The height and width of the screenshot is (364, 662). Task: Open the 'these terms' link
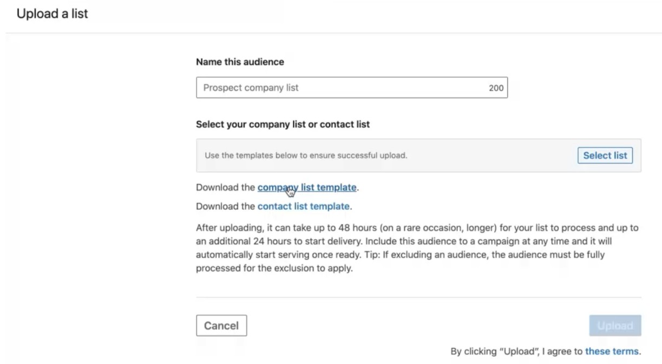tap(612, 351)
